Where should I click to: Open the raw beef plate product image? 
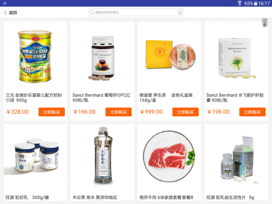169,156
